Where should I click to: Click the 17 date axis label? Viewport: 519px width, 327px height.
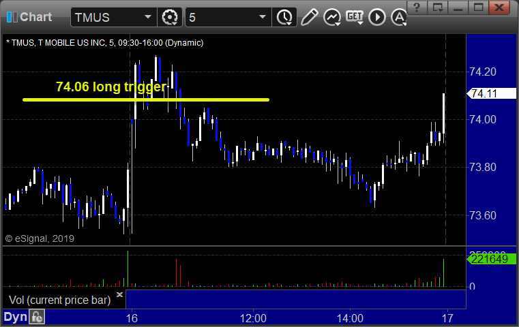(447, 318)
